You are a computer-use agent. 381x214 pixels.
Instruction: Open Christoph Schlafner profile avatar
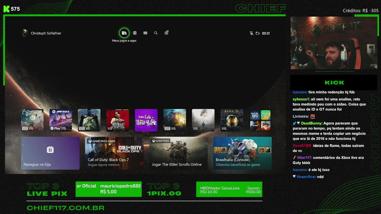[x=25, y=33]
